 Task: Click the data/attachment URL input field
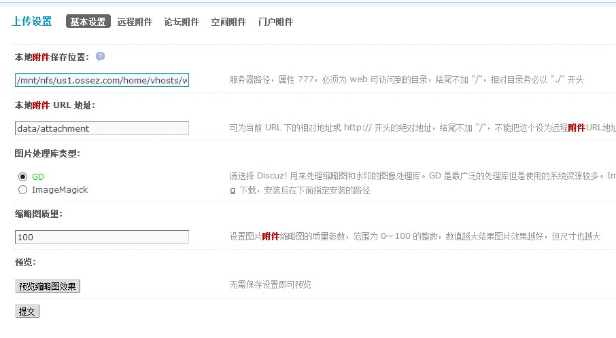pyautogui.click(x=102, y=128)
